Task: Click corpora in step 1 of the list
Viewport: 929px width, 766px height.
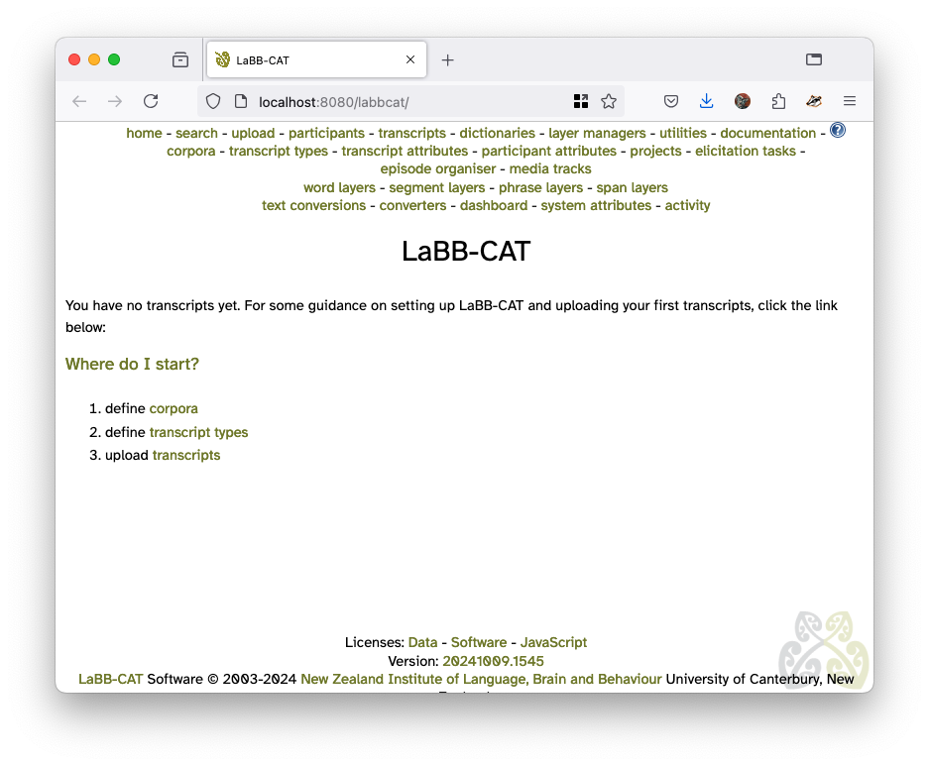Action: [174, 409]
